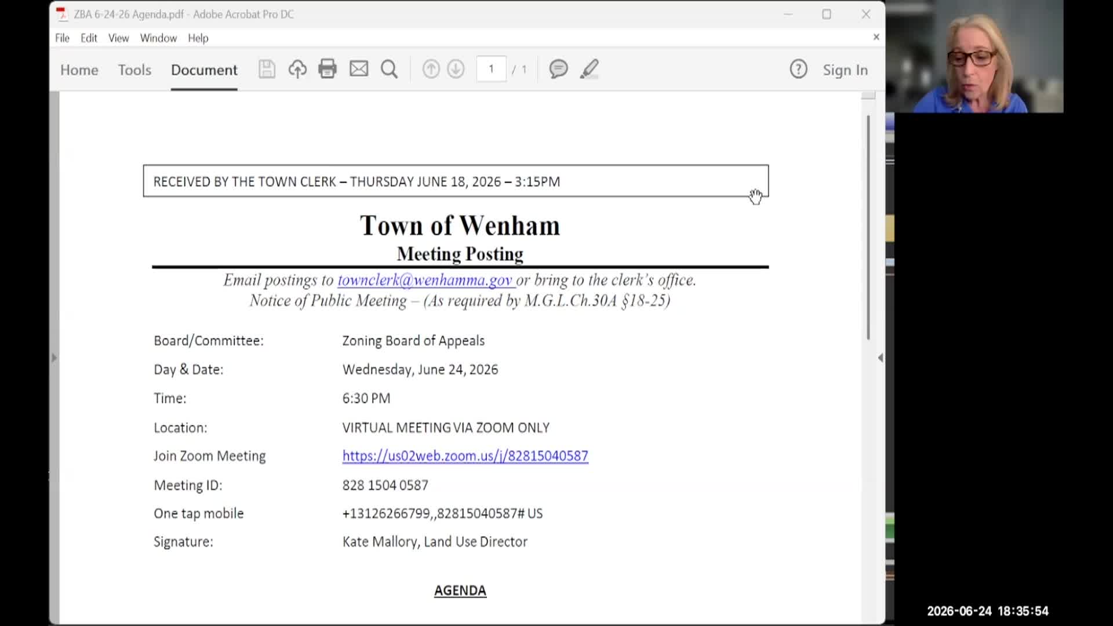Open the File menu
1113x626 pixels.
coord(62,38)
